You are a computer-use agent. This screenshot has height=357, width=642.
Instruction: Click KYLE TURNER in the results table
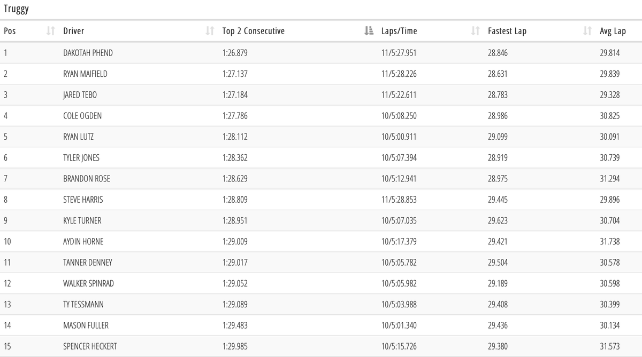82,220
